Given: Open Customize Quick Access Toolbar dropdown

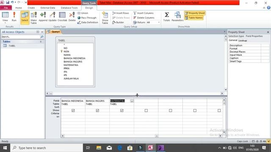Looking at the screenshot, I should 26,3.
